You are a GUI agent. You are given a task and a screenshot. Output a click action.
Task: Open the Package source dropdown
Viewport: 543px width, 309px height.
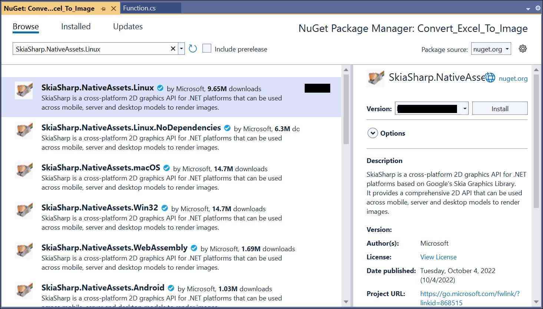pos(491,49)
